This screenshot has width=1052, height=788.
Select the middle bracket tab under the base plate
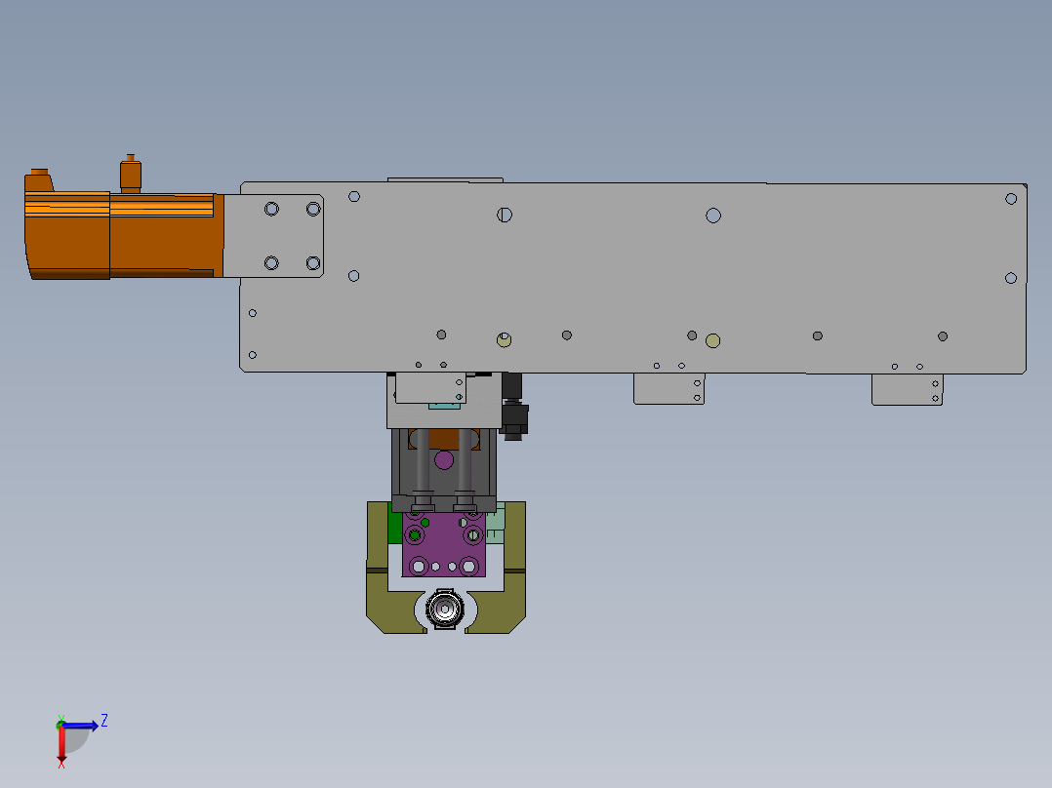668,389
